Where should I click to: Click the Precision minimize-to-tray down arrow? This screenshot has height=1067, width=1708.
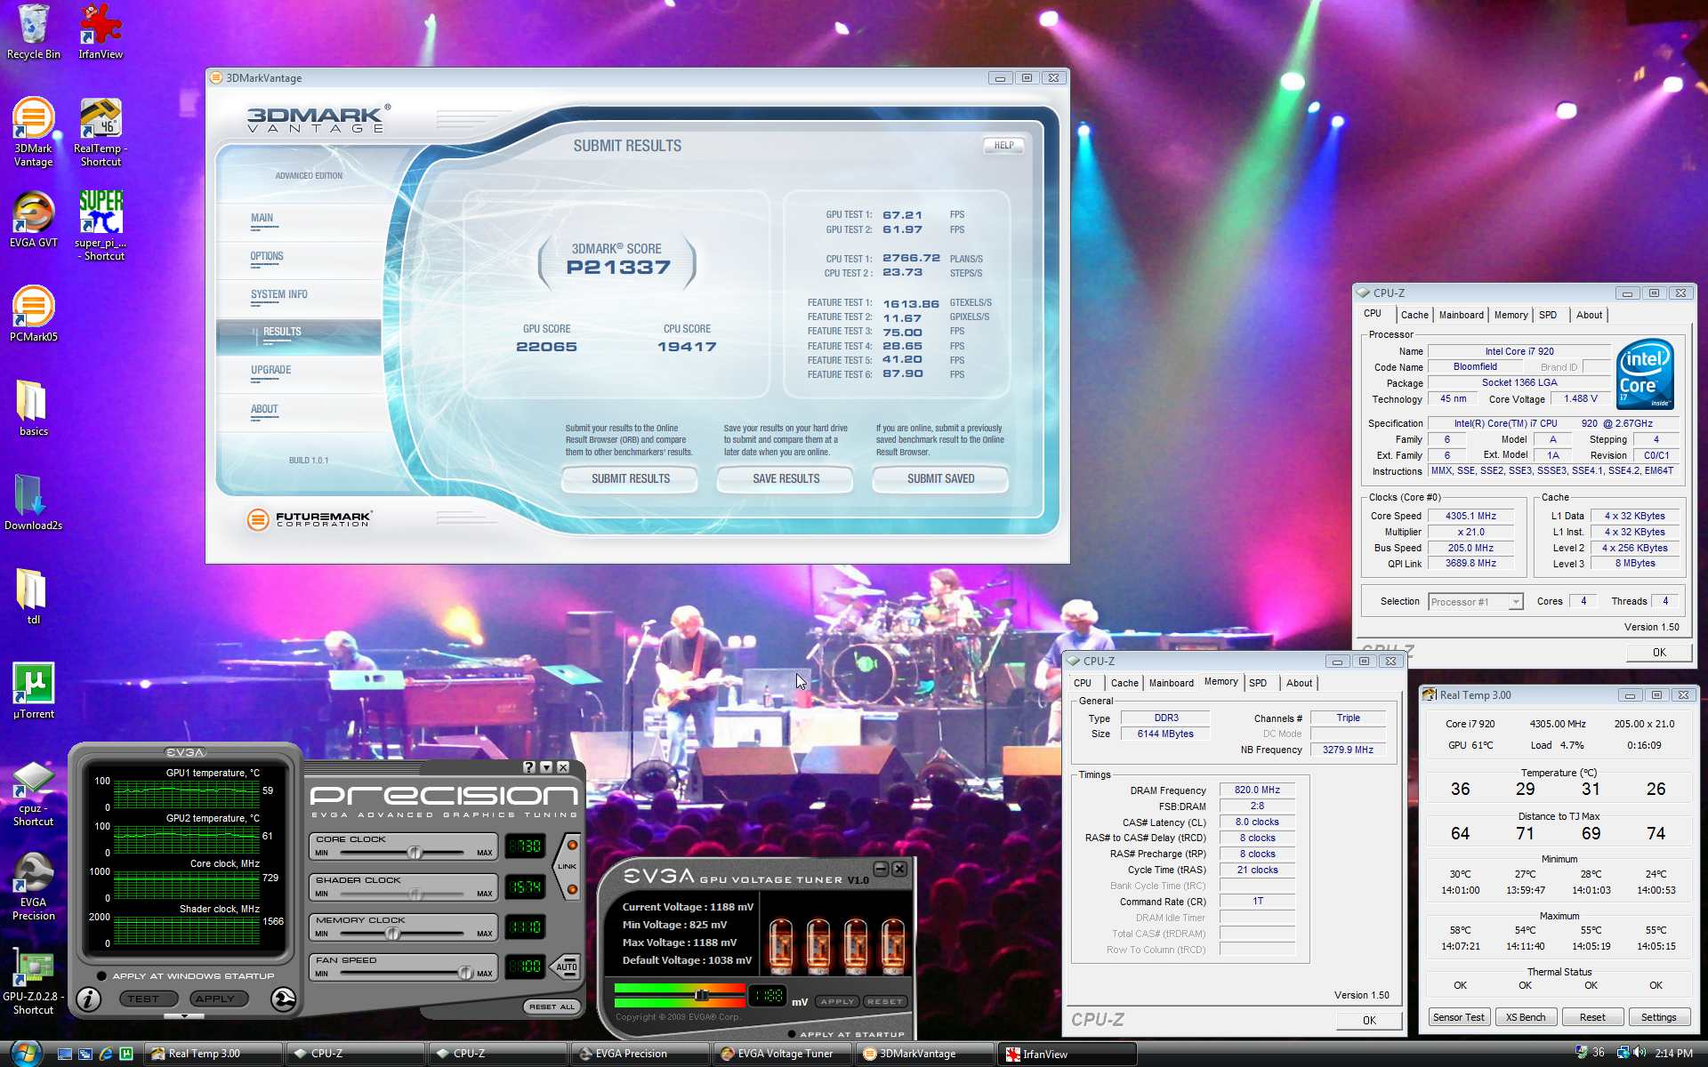(546, 766)
